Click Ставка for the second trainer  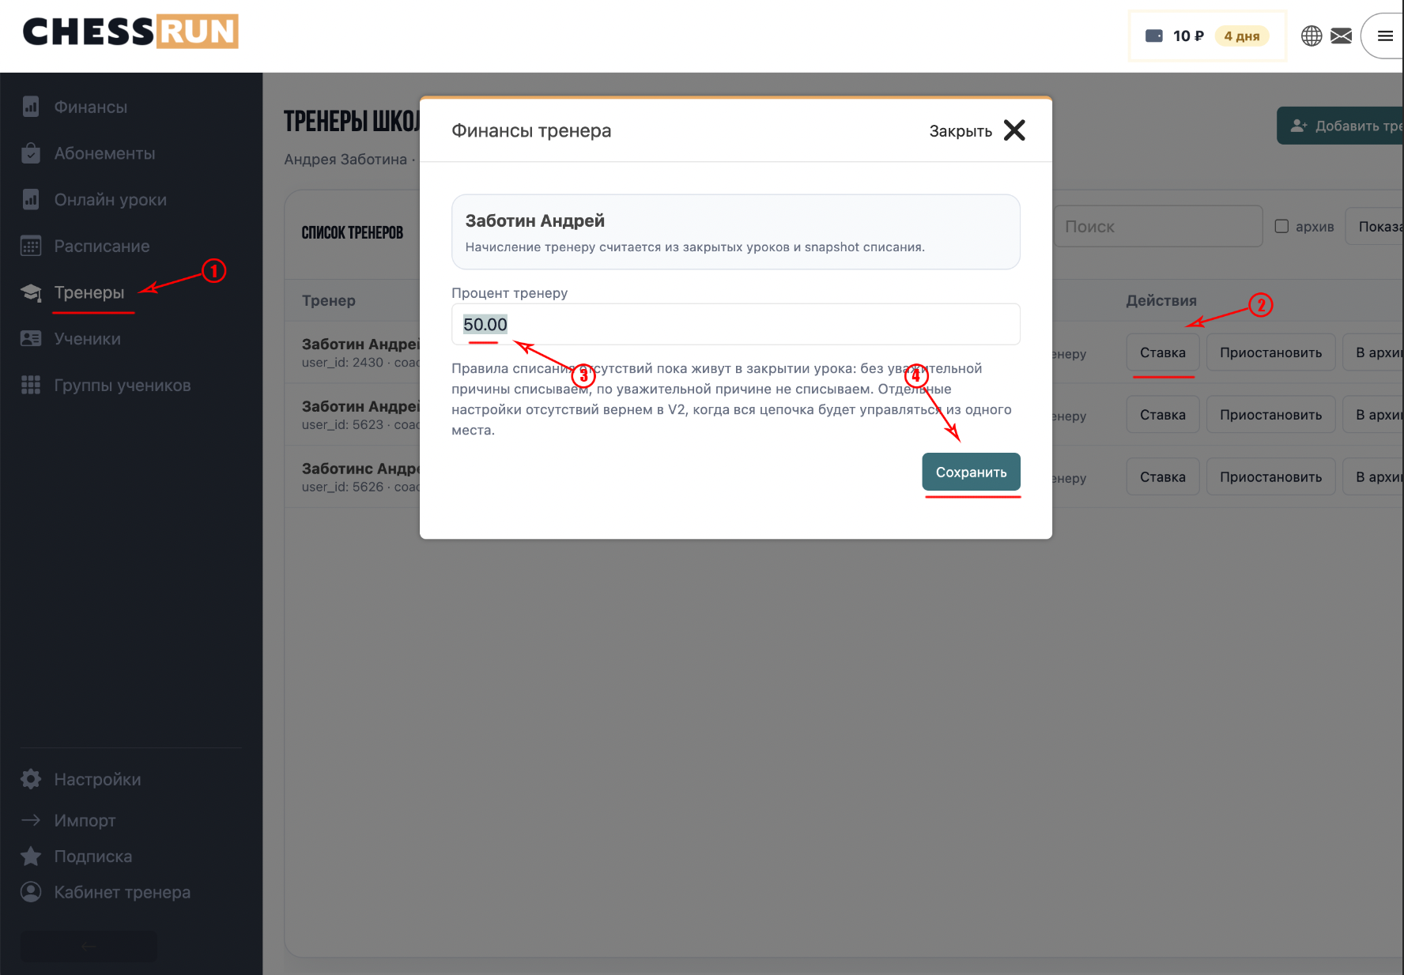point(1162,415)
